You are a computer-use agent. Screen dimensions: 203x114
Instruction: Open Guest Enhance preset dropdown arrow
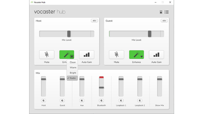pos(142,56)
